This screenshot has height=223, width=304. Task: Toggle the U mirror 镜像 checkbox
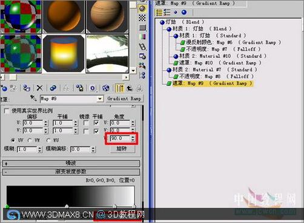coord(86,123)
